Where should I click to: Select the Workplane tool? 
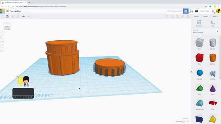[x=199, y=23]
